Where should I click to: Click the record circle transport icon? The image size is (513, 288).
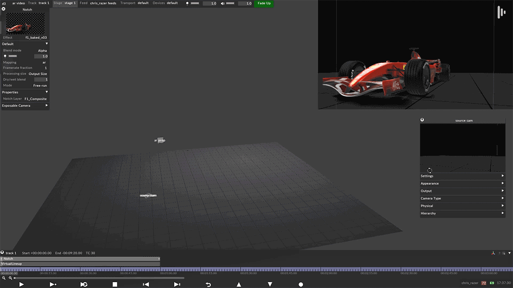[x=301, y=285]
